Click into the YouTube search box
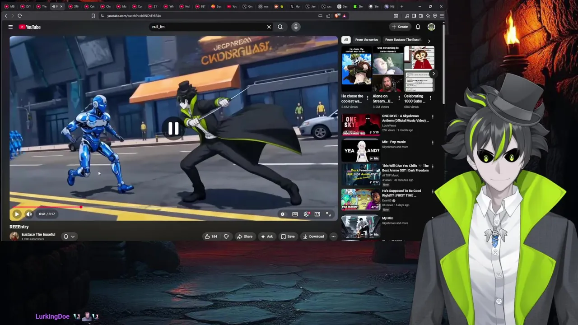578x325 pixels. [x=208, y=27]
